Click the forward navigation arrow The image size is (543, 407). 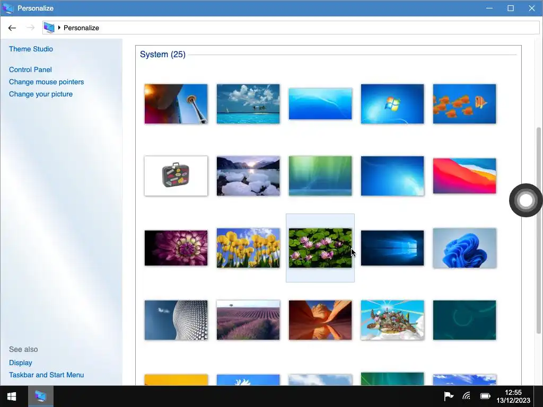tap(30, 28)
